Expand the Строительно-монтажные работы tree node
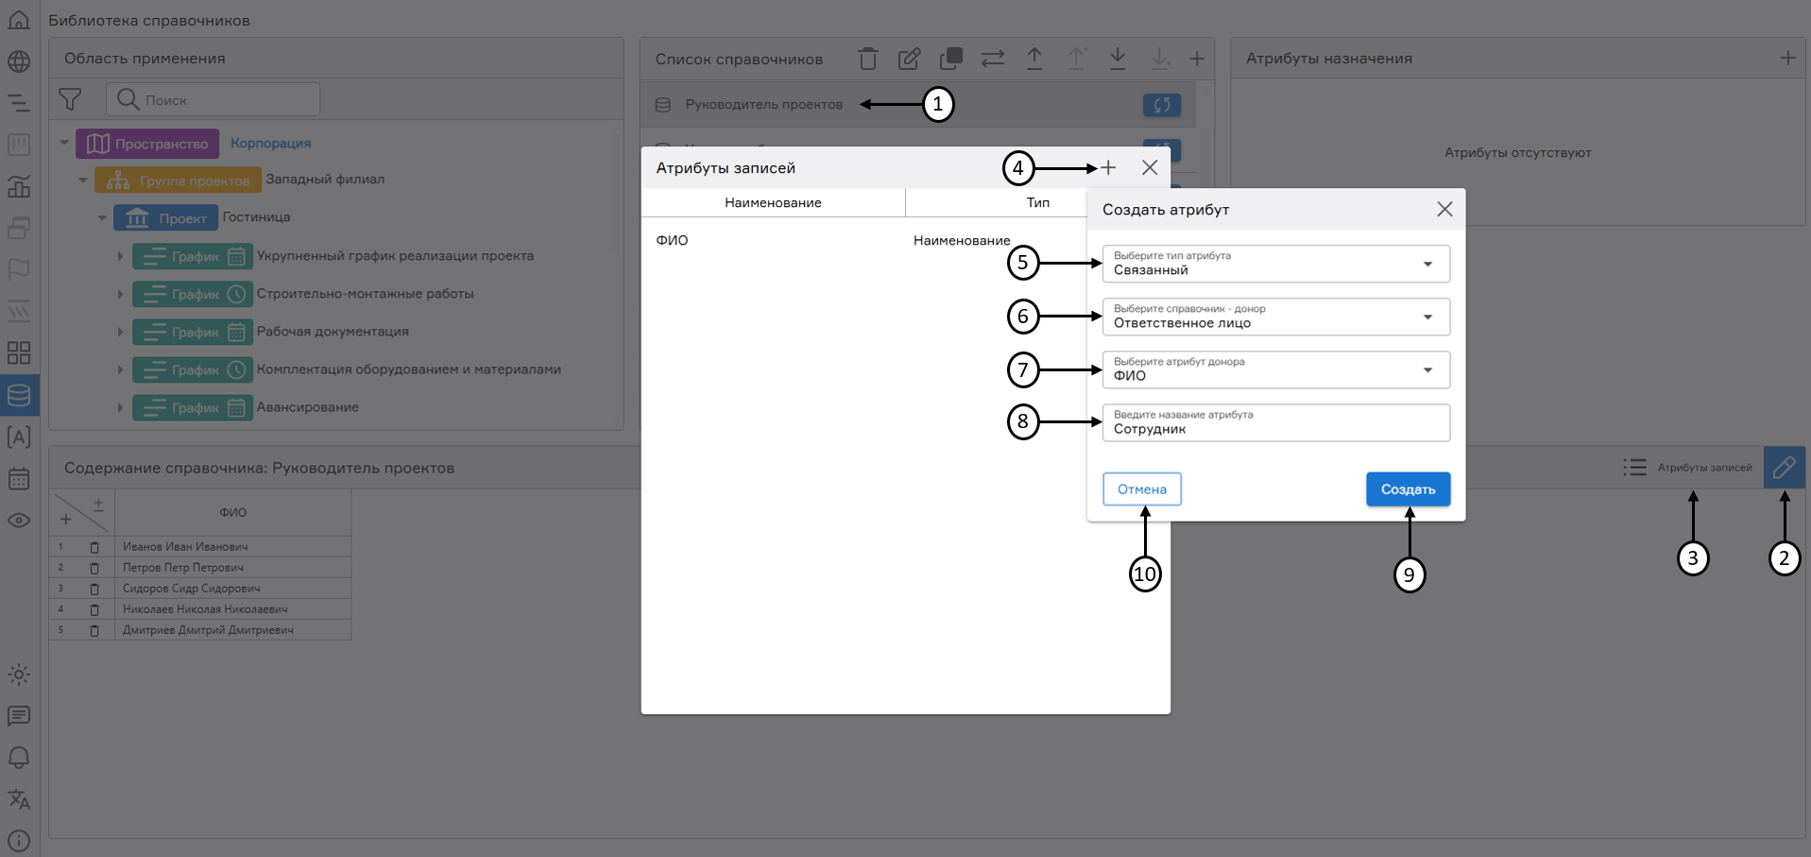This screenshot has height=857, width=1811. point(120,294)
